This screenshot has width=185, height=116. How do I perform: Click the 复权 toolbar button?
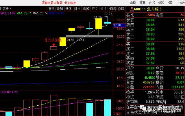pos(51,8)
